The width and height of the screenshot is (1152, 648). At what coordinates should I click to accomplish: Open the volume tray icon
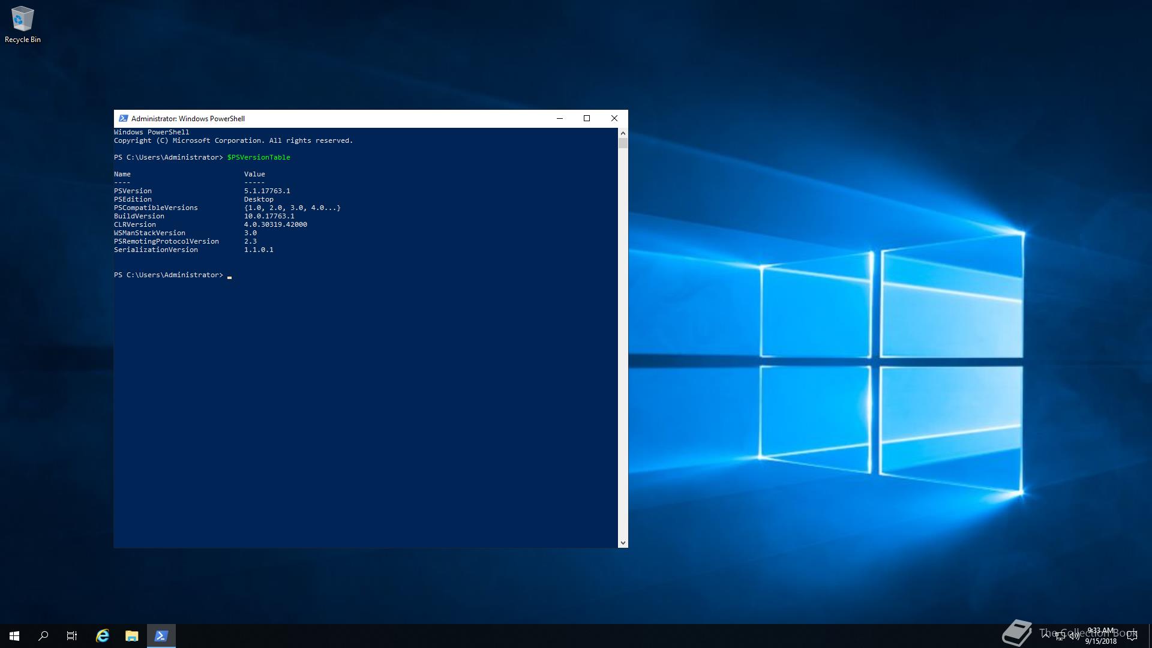click(x=1074, y=636)
